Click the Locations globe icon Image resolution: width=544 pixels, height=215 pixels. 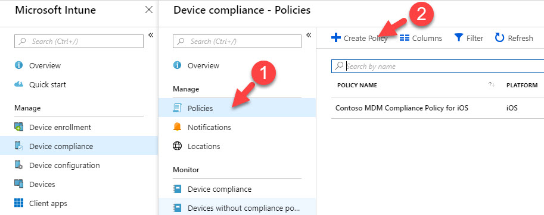[x=178, y=146]
